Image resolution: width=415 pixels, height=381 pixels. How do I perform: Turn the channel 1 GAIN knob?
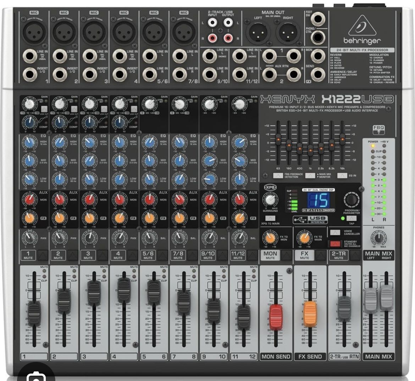pyautogui.click(x=29, y=103)
